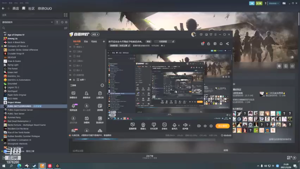
Task: Click the Steam library search field
Action: (x=33, y=28)
